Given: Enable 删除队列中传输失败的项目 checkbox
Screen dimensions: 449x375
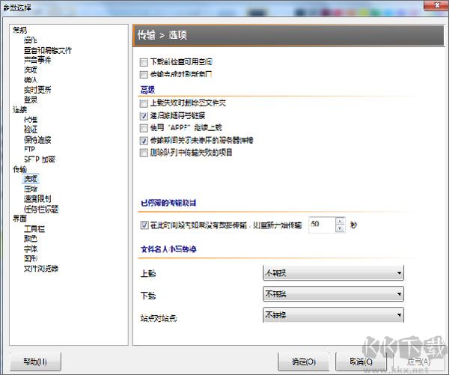Looking at the screenshot, I should coord(144,153).
